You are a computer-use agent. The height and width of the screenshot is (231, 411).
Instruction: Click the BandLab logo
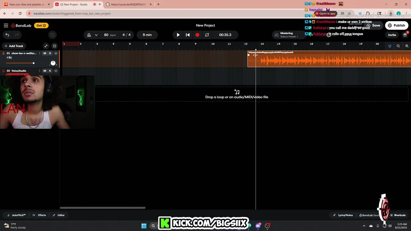pyautogui.click(x=21, y=25)
